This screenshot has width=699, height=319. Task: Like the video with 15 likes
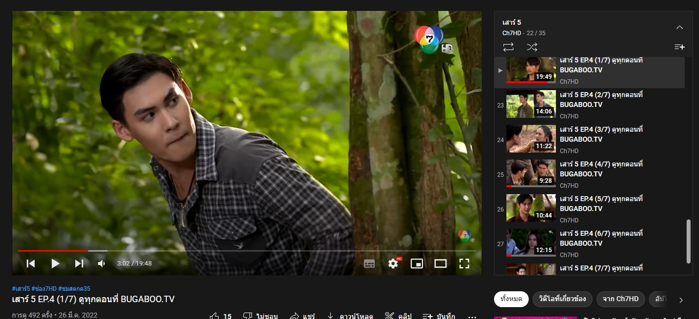[221, 316]
